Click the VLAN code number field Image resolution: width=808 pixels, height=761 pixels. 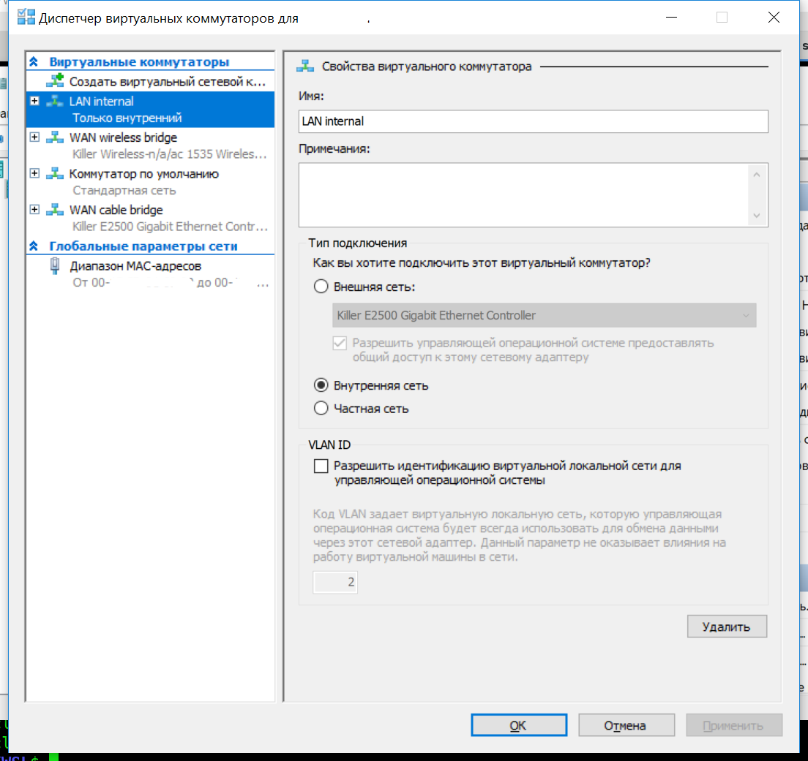pos(335,582)
